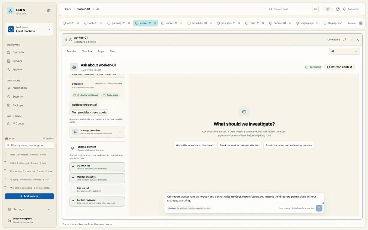Close the api-01 tab

[x=78, y=23]
